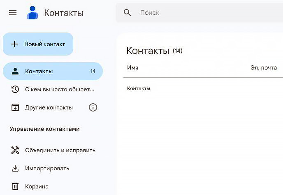Viewport: 283px width, 195px height.
Task: Create contact via Новый контакт button
Action: (38, 44)
